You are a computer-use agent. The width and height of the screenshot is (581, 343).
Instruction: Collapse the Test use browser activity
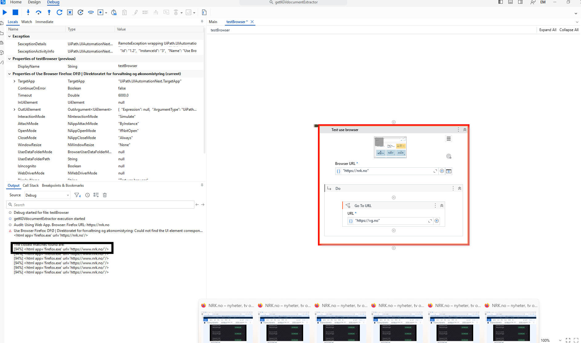click(465, 130)
